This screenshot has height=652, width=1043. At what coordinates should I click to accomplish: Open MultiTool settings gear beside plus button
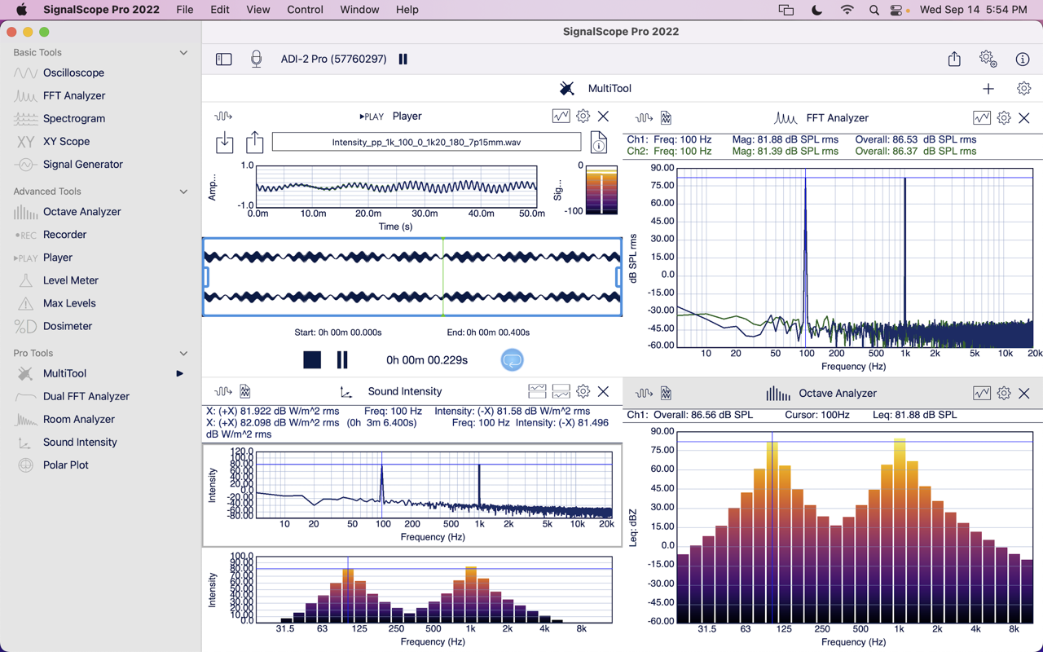pyautogui.click(x=1023, y=88)
